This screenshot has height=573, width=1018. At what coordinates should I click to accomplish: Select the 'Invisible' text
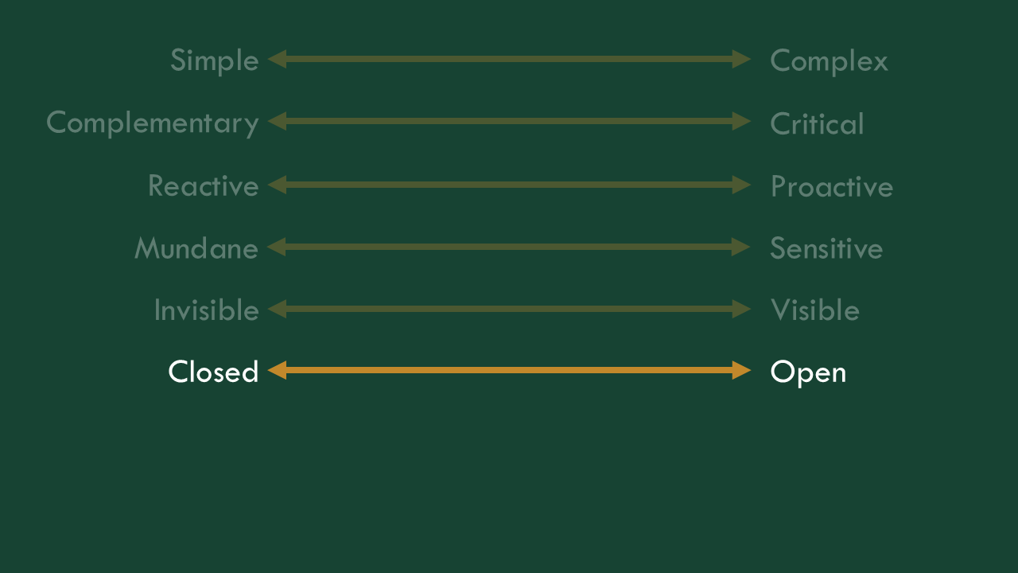[207, 310]
